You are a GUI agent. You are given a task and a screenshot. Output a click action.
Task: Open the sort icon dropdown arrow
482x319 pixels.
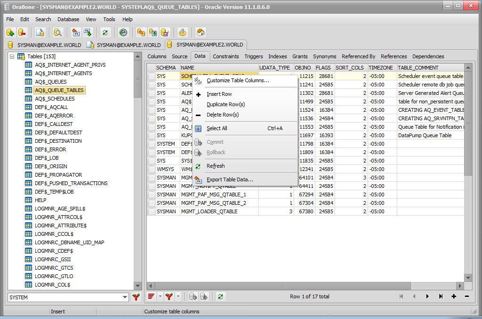[x=160, y=296]
